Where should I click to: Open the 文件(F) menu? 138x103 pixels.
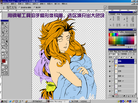6,4
